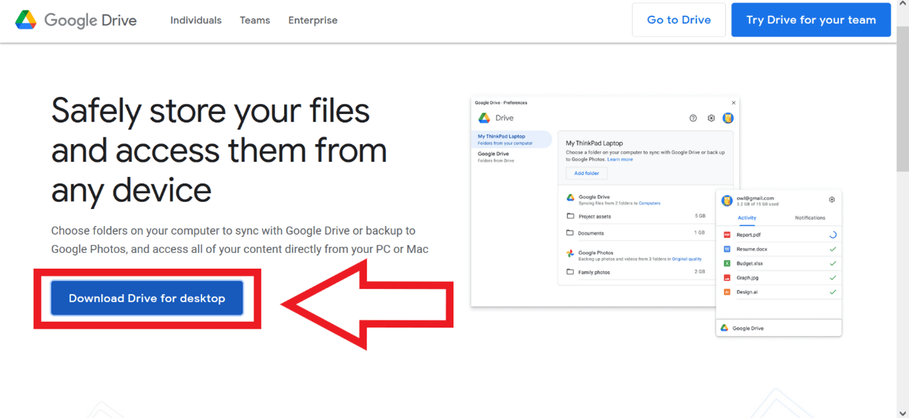Open the Teams navigation item
Viewport: 909px width, 418px height.
point(254,20)
